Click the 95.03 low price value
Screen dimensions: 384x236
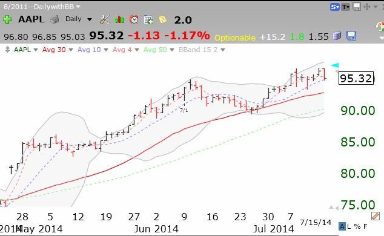73,37
